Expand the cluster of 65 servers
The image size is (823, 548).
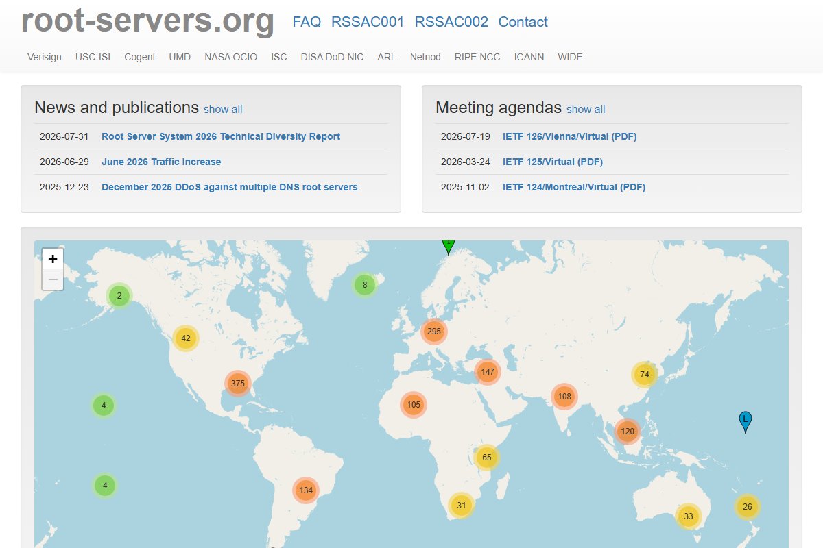point(487,458)
